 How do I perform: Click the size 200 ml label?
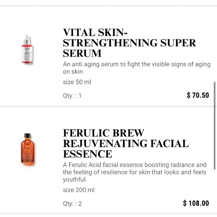(x=78, y=190)
